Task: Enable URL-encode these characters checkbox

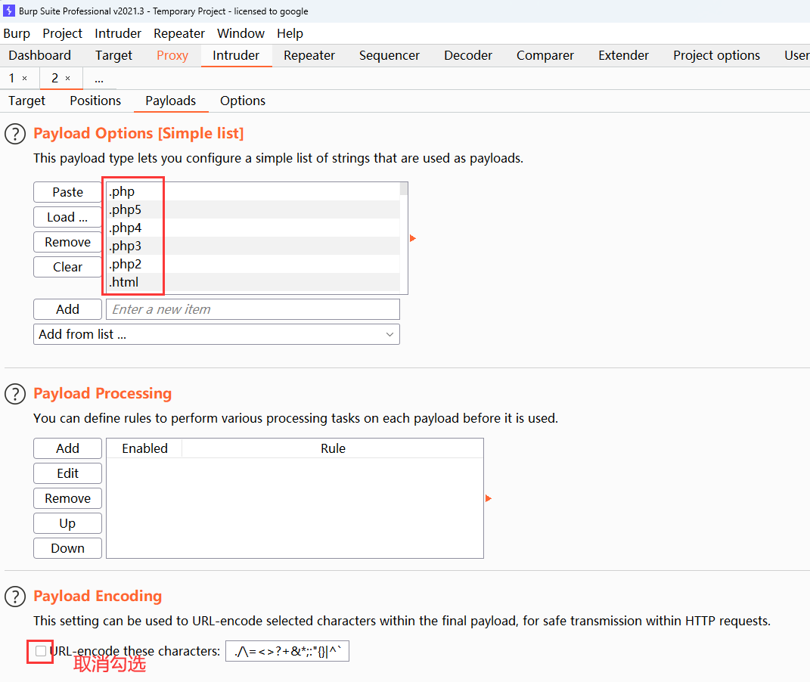Action: click(41, 651)
